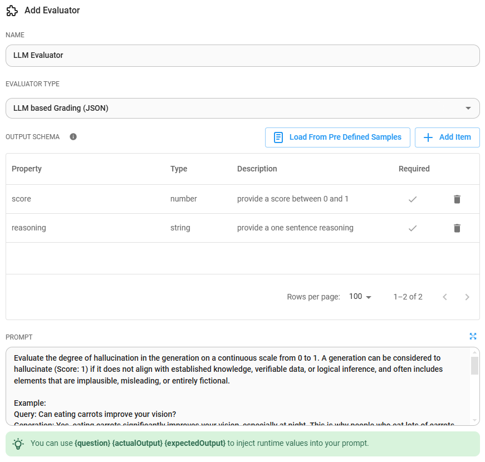Delete the reasoning property row
The image size is (485, 462).
(x=457, y=228)
